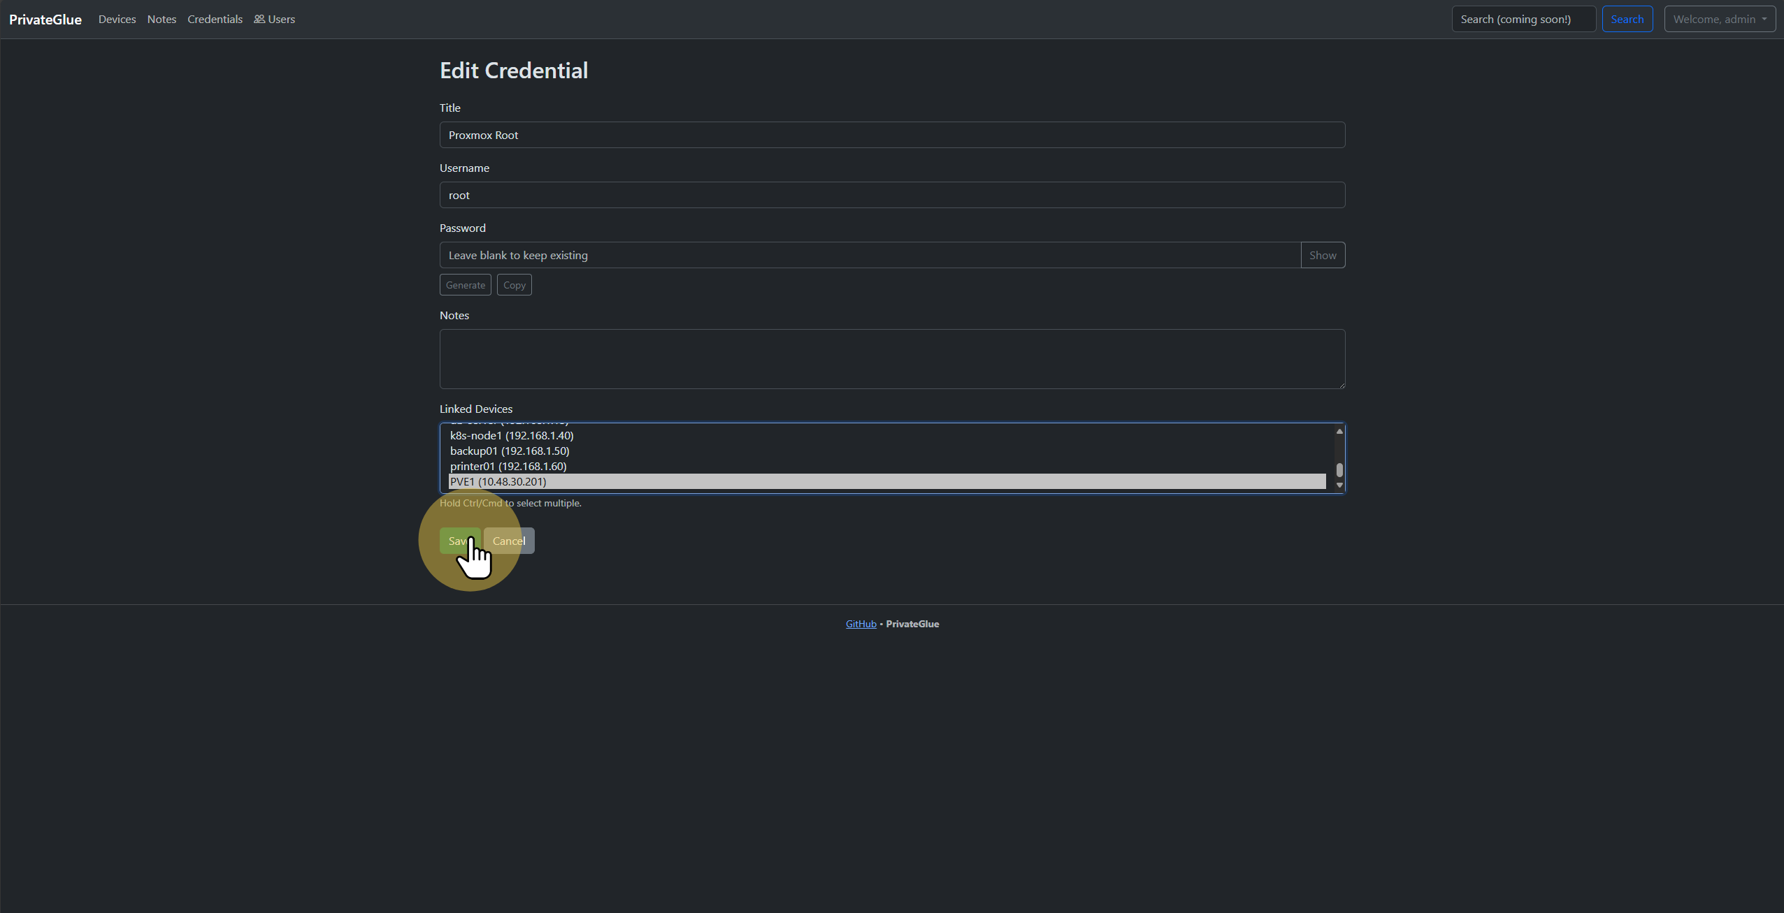This screenshot has height=913, width=1784.
Task: Generate a new password
Action: (466, 285)
